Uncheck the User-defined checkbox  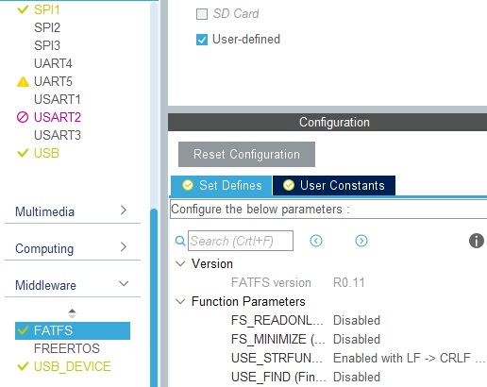202,40
